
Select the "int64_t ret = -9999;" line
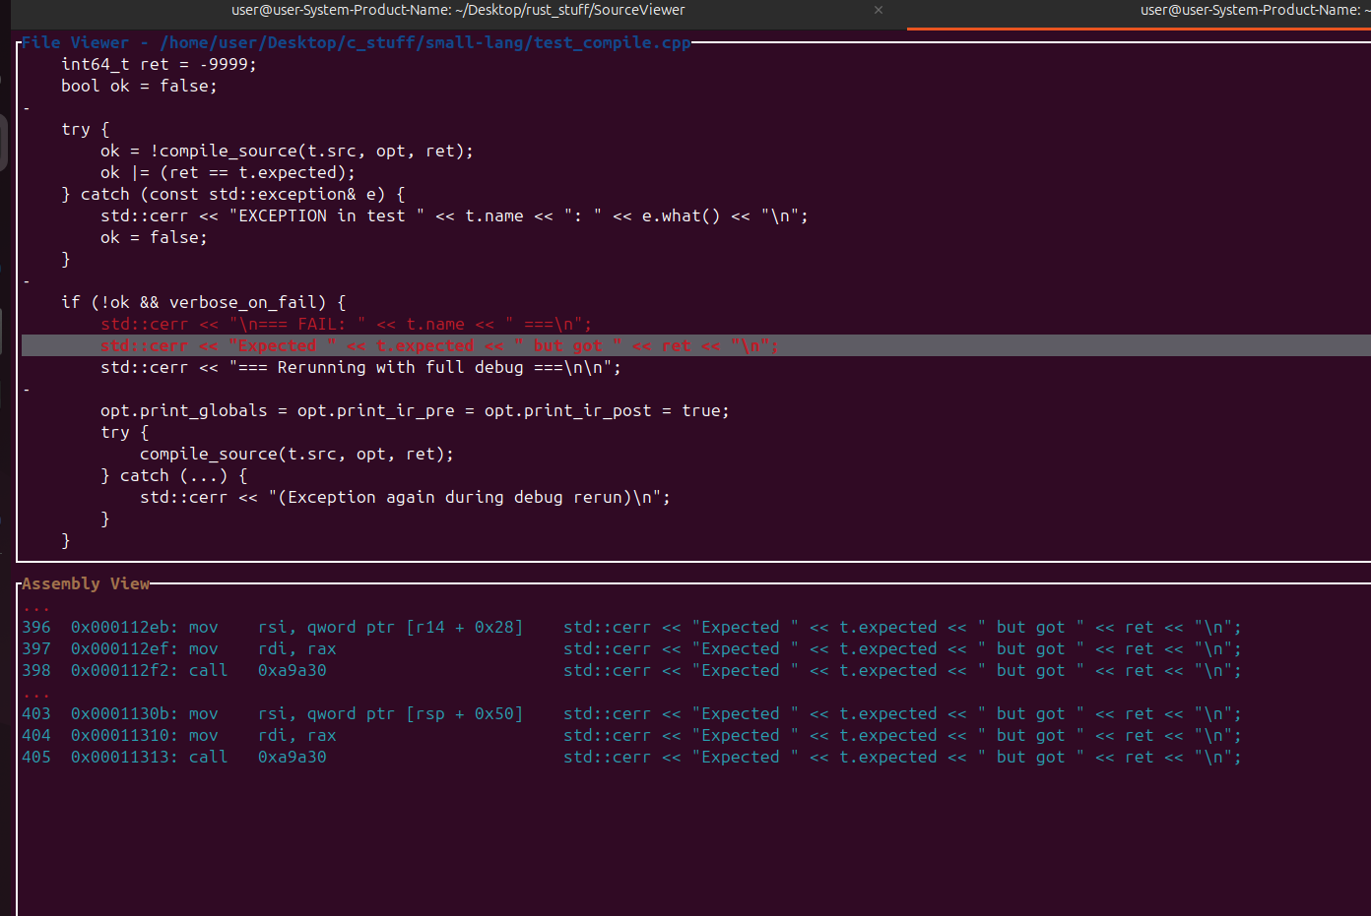coord(159,65)
